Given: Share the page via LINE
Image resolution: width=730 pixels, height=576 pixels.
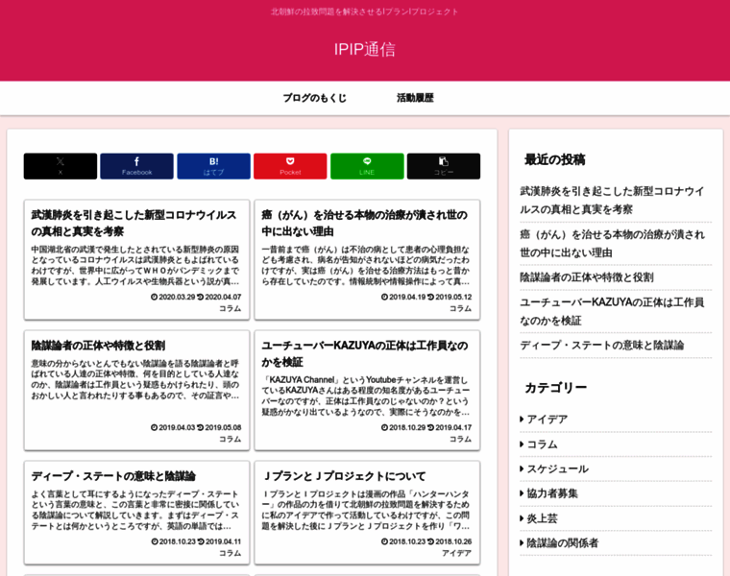Looking at the screenshot, I should (367, 166).
